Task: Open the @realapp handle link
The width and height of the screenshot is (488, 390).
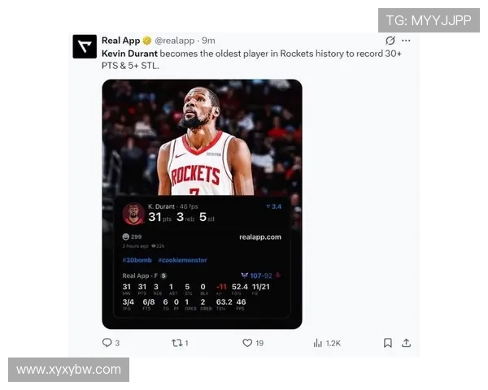Action: coord(175,41)
